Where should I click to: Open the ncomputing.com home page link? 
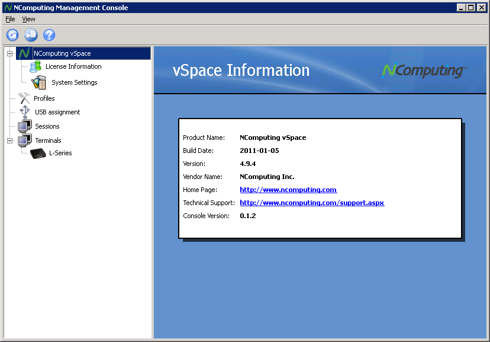point(288,190)
